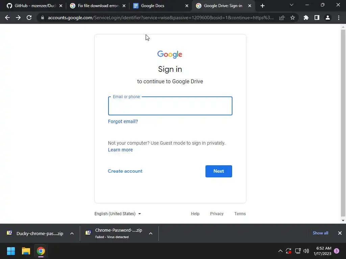View site info via the lock icon
Image resolution: width=346 pixels, height=259 pixels.
(x=43, y=18)
